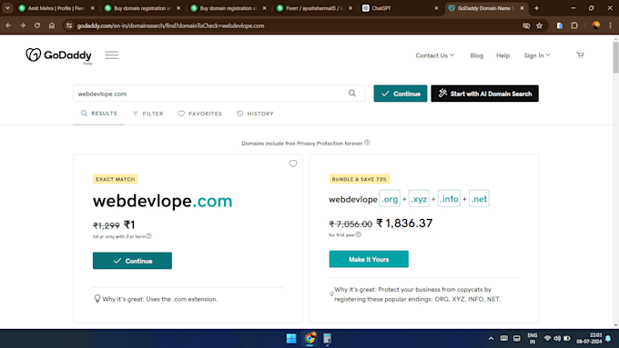Open the Chrome three-dot menu
The image size is (619, 348).
(x=611, y=25)
